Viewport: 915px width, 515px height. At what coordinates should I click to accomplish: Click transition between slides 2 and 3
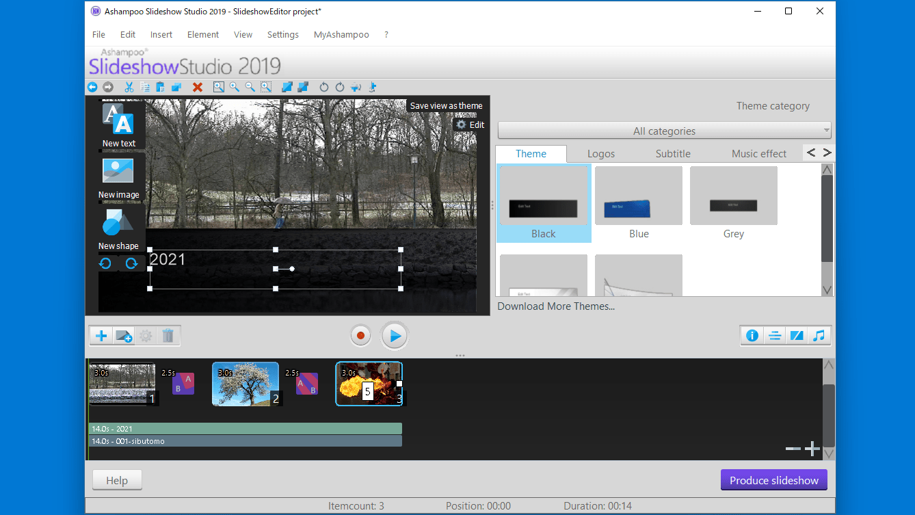pyautogui.click(x=307, y=384)
